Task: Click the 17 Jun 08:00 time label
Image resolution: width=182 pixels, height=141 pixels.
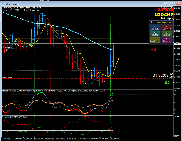Action: 17,139
